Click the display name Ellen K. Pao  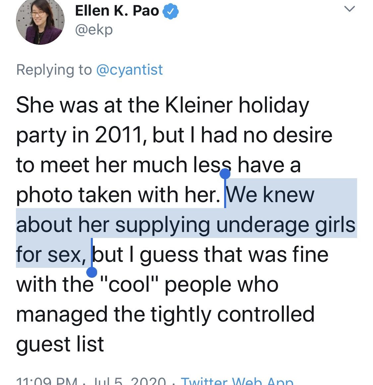(117, 11)
